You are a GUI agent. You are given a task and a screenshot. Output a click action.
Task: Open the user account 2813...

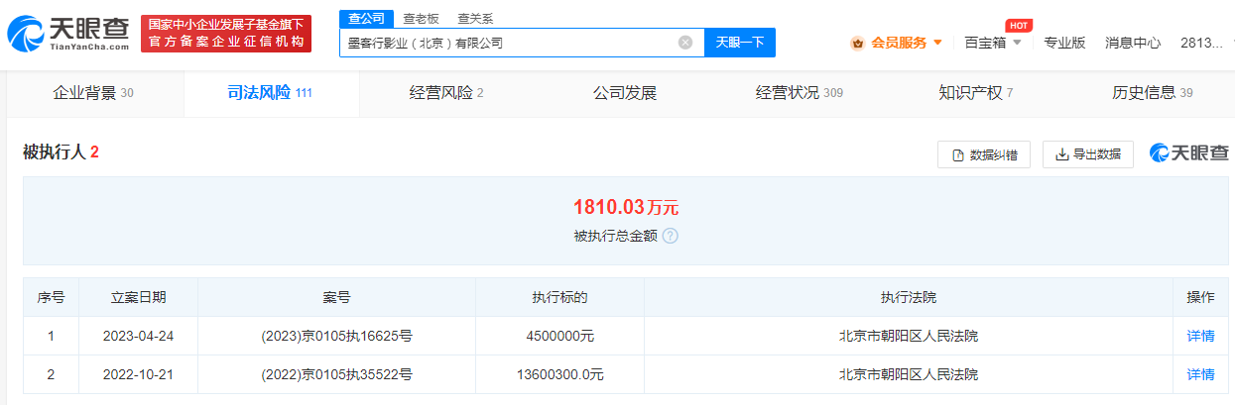(1201, 43)
